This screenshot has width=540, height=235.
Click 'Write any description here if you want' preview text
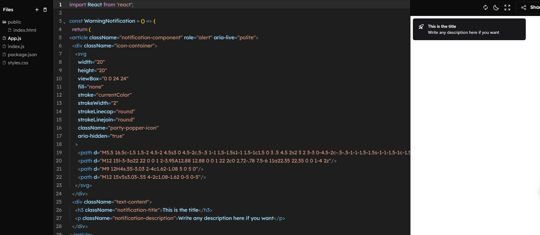point(463,32)
